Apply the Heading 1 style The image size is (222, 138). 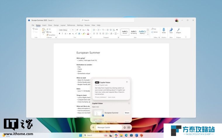(143, 32)
